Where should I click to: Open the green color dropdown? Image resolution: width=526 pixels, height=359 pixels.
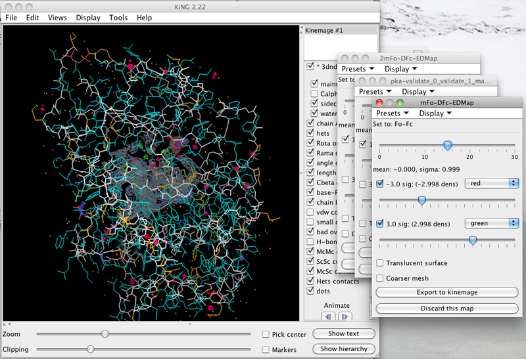pyautogui.click(x=491, y=223)
